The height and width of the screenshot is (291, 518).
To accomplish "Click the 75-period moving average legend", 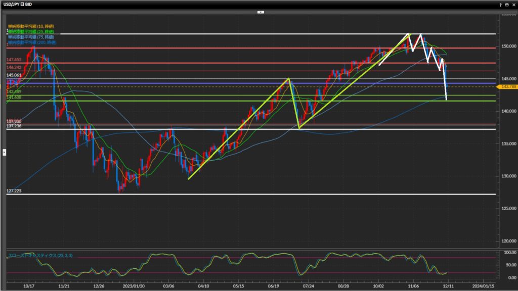I will [30, 37].
